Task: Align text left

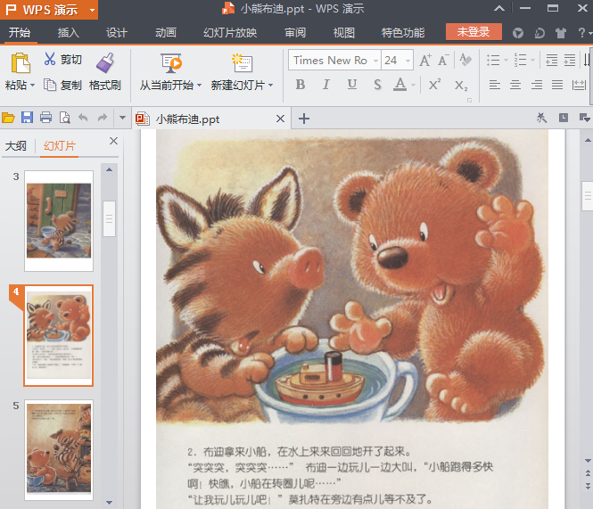Action: click(494, 85)
